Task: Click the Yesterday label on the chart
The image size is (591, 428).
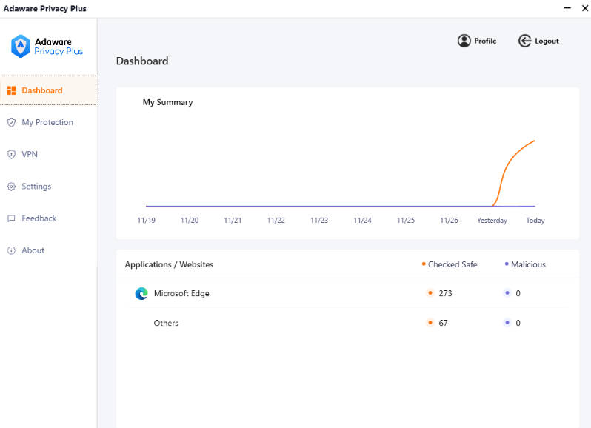Action: (492, 221)
